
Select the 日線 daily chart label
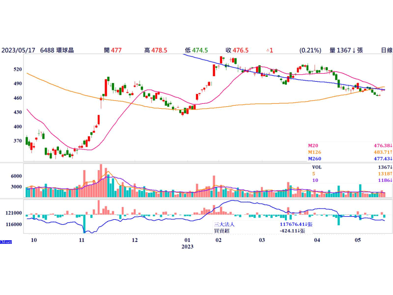pyautogui.click(x=386, y=50)
